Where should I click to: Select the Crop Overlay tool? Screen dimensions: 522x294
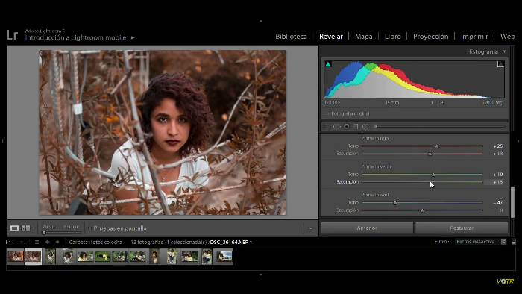[x=327, y=127]
